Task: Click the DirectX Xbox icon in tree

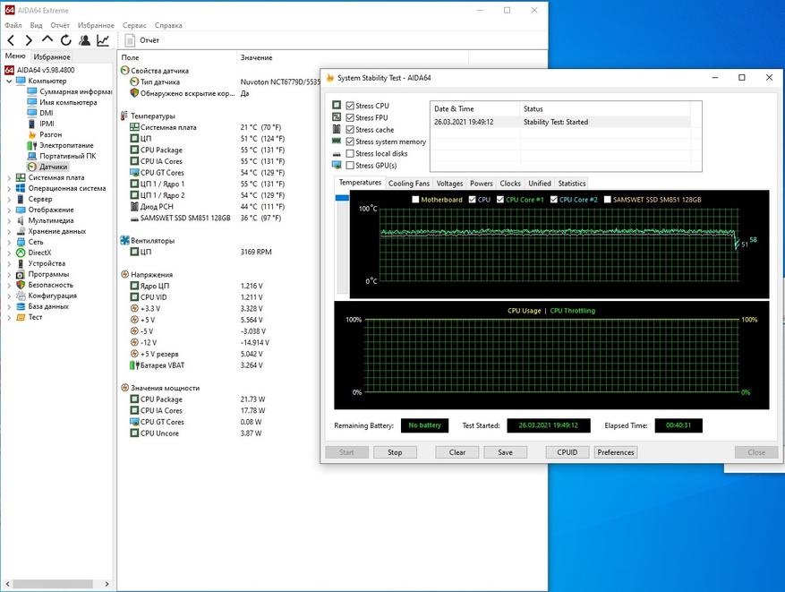Action: [x=21, y=253]
